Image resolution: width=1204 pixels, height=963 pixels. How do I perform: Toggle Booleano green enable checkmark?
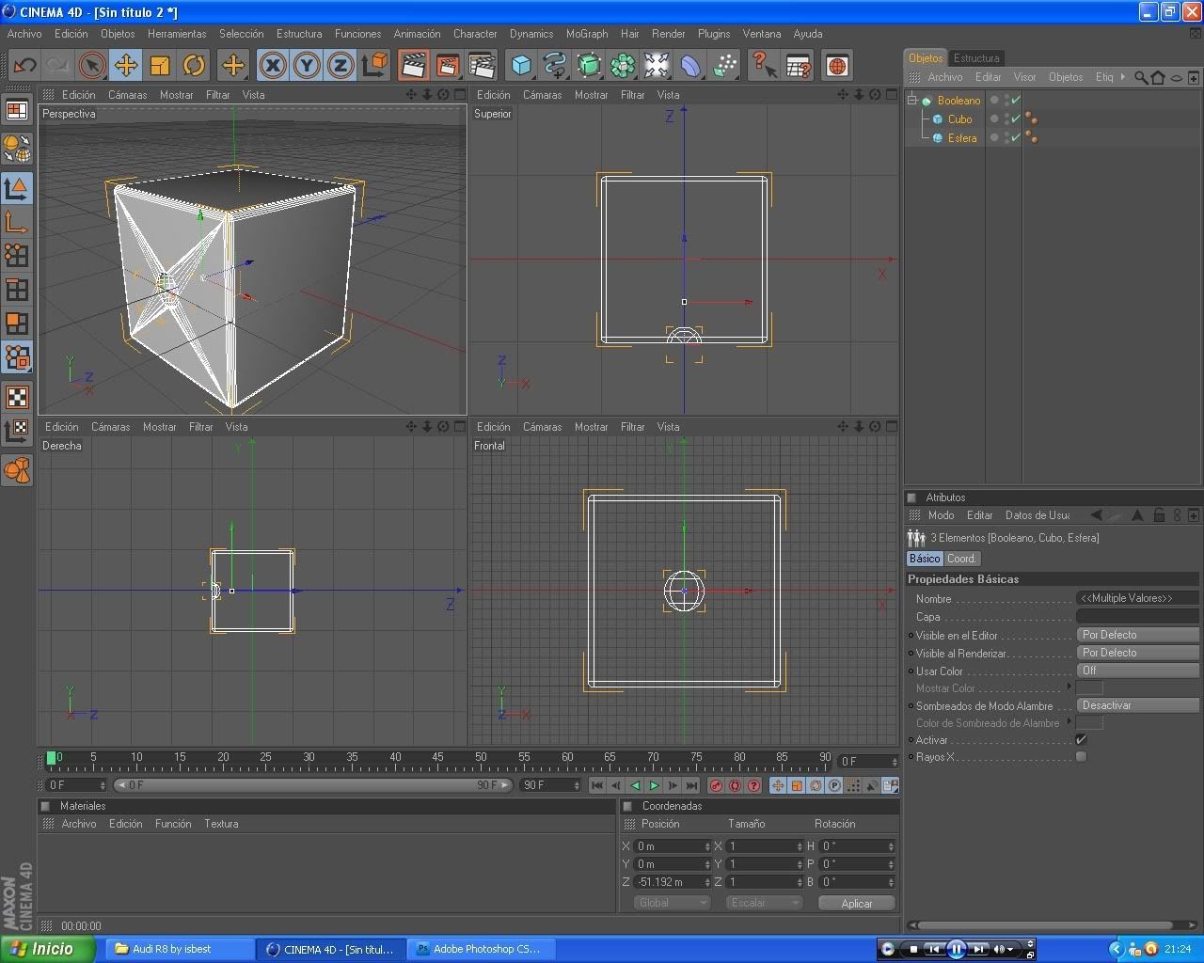1016,100
